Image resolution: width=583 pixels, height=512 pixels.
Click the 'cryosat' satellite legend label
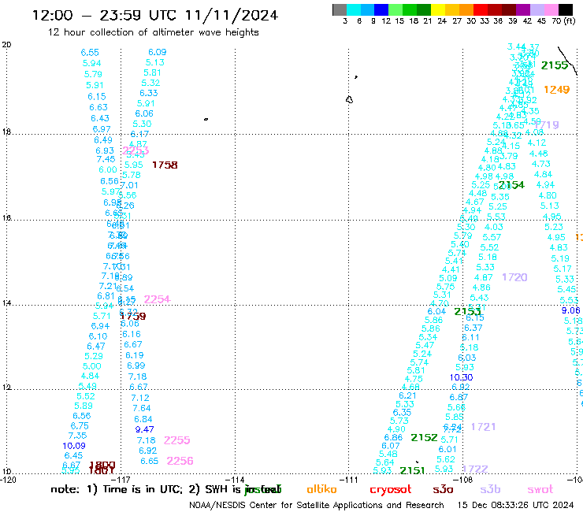point(391,490)
